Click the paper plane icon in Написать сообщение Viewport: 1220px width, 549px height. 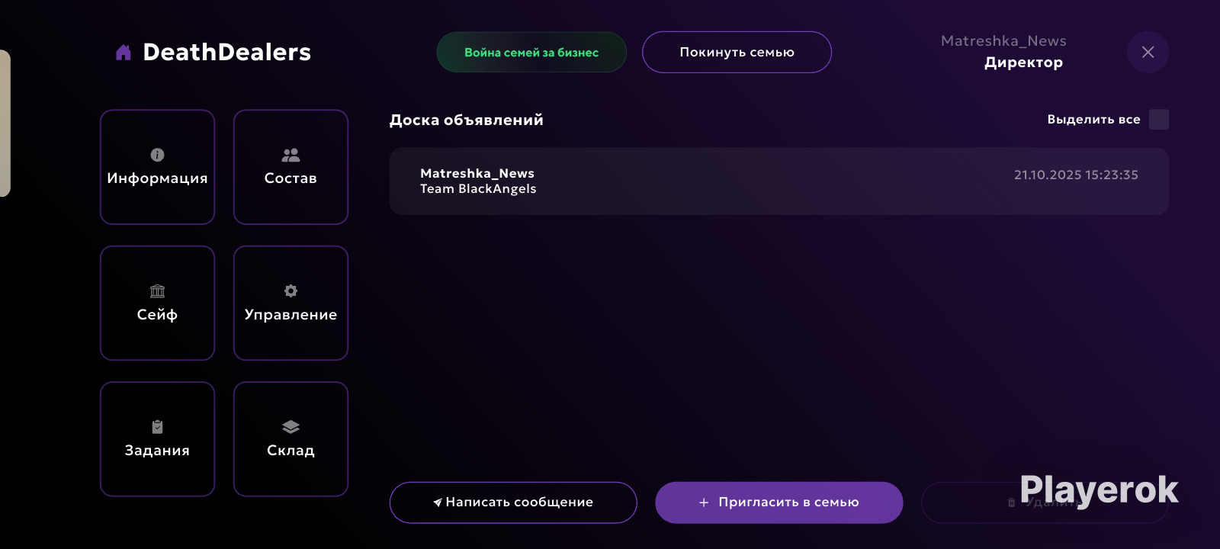438,502
